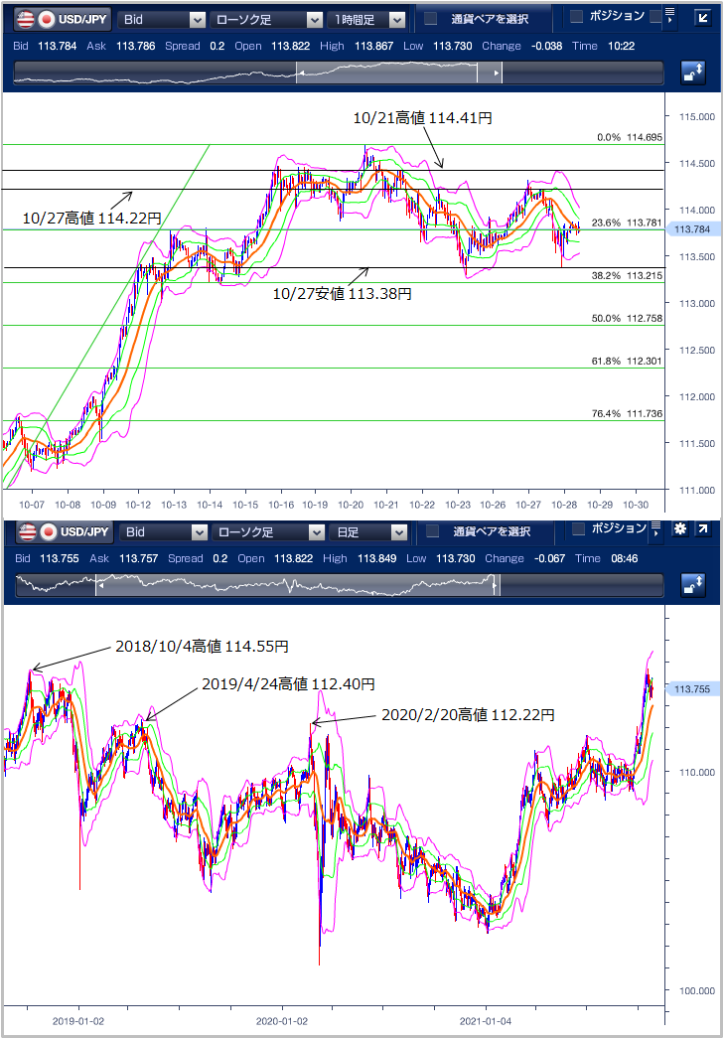
Task: Click date label 2020-01-02 on daily axis
Action: coord(281,1021)
